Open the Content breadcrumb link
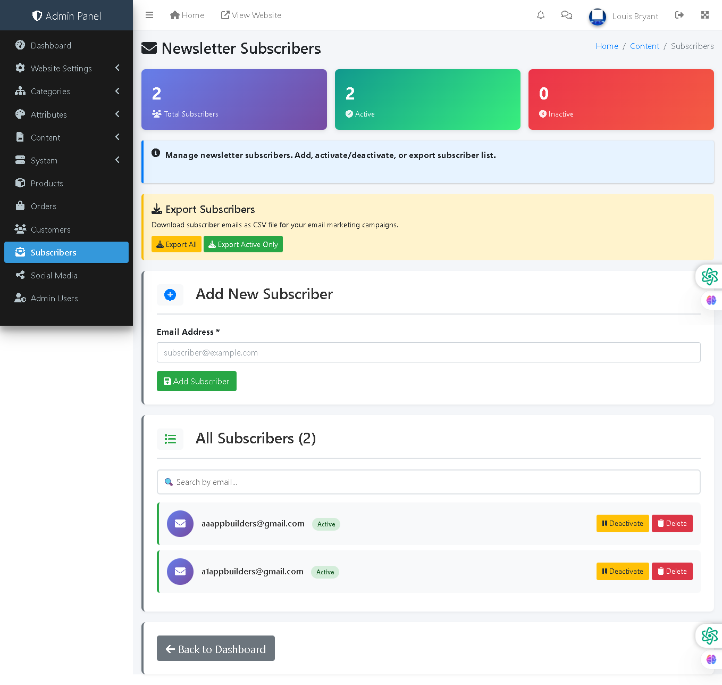The width and height of the screenshot is (722, 685). point(644,46)
